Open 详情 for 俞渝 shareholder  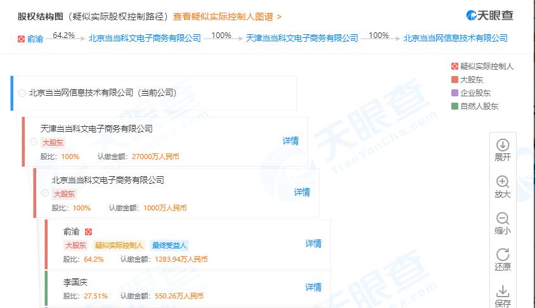313,243
